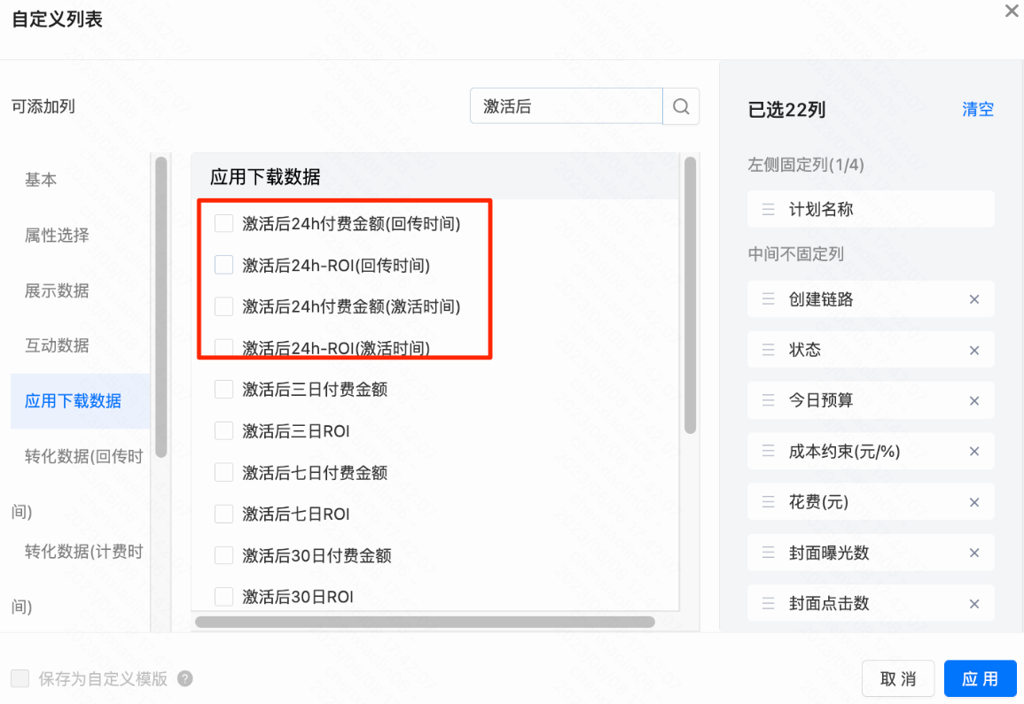The height and width of the screenshot is (704, 1024).
Task: Check 激活后七日付费金额
Action: [223, 472]
